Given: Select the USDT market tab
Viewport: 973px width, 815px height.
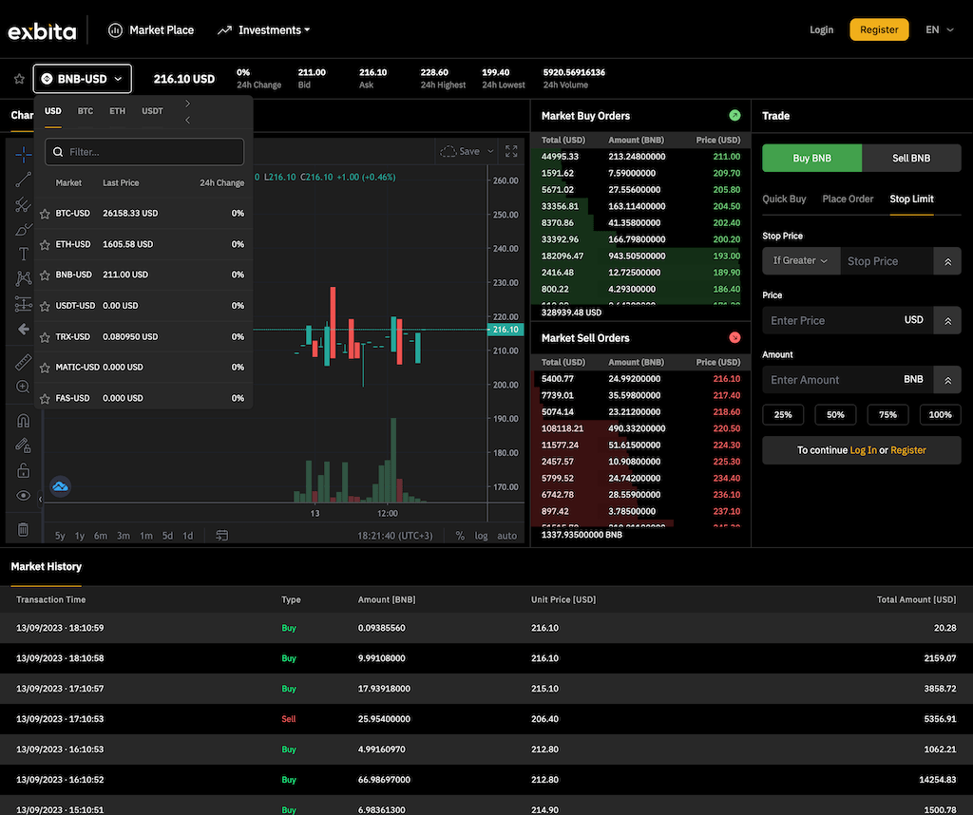Looking at the screenshot, I should pyautogui.click(x=152, y=111).
